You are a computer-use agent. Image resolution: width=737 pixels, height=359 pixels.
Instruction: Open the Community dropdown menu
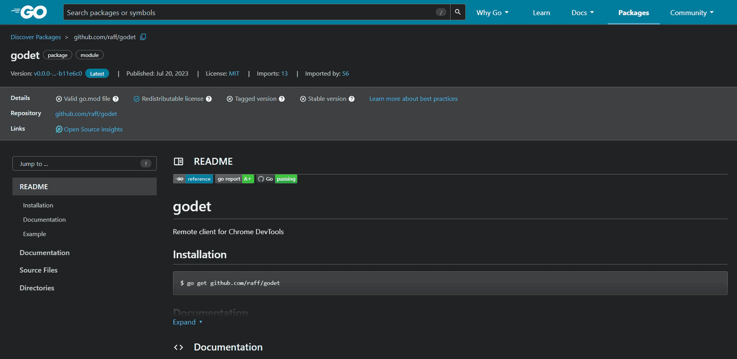click(692, 12)
